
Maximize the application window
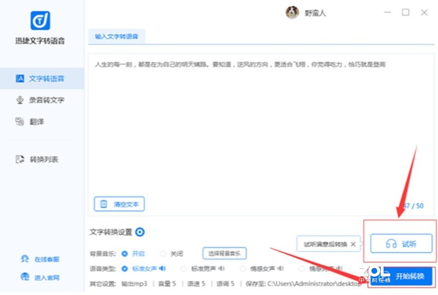[406, 12]
